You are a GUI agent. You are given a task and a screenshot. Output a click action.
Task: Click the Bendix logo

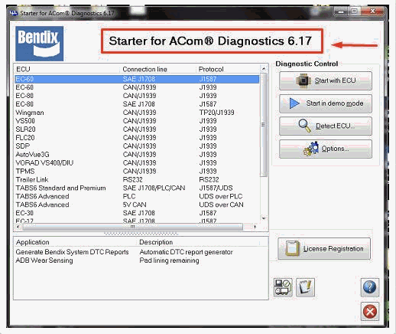pyautogui.click(x=40, y=44)
